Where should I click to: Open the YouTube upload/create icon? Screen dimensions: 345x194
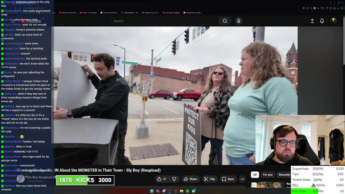point(312,21)
